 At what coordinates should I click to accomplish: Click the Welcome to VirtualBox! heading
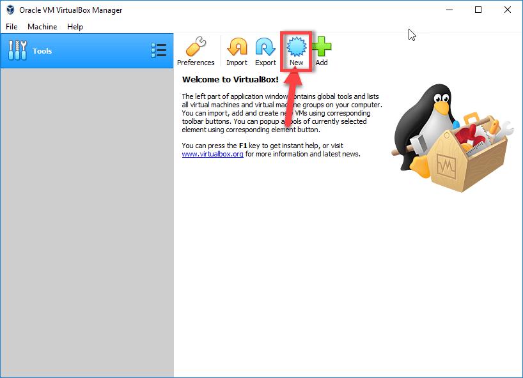230,80
